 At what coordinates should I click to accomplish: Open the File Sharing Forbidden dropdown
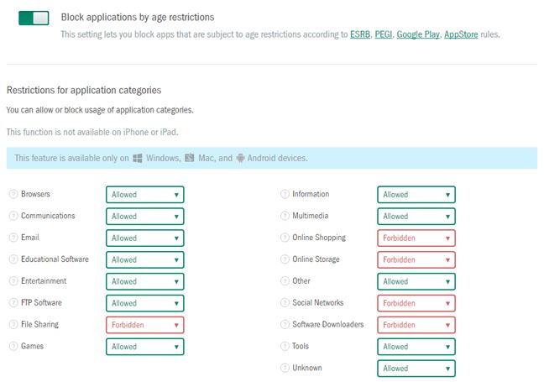[145, 325]
